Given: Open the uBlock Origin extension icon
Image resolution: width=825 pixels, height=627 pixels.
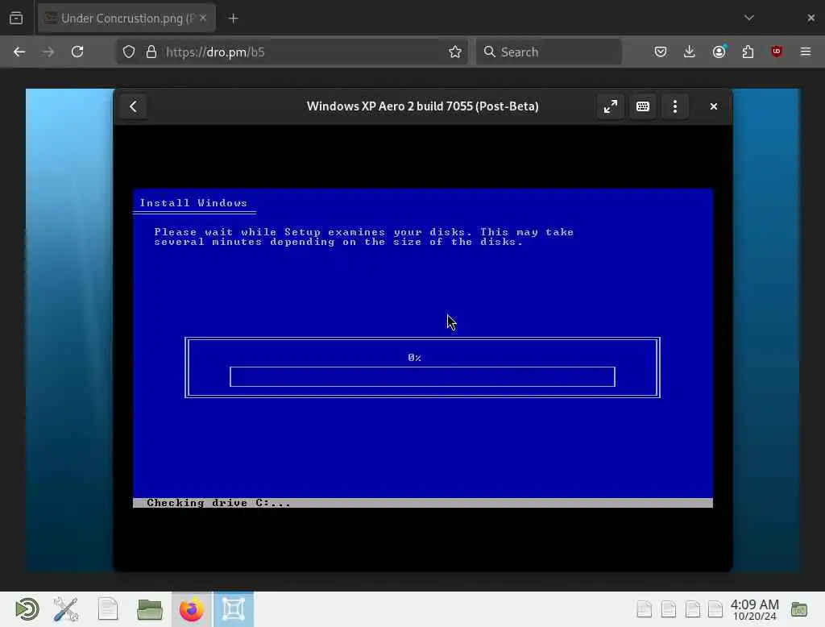Looking at the screenshot, I should pyautogui.click(x=777, y=52).
